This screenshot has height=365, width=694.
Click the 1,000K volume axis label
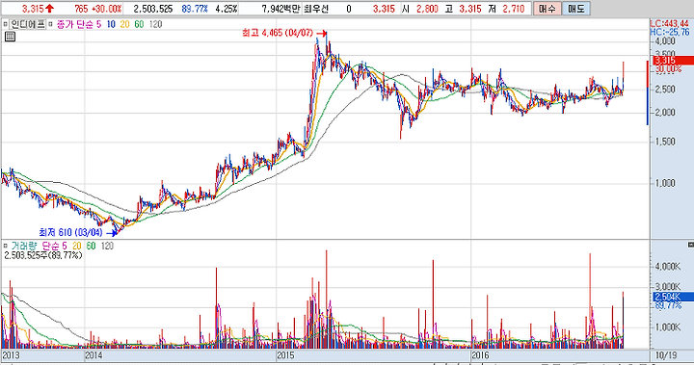pos(667,326)
